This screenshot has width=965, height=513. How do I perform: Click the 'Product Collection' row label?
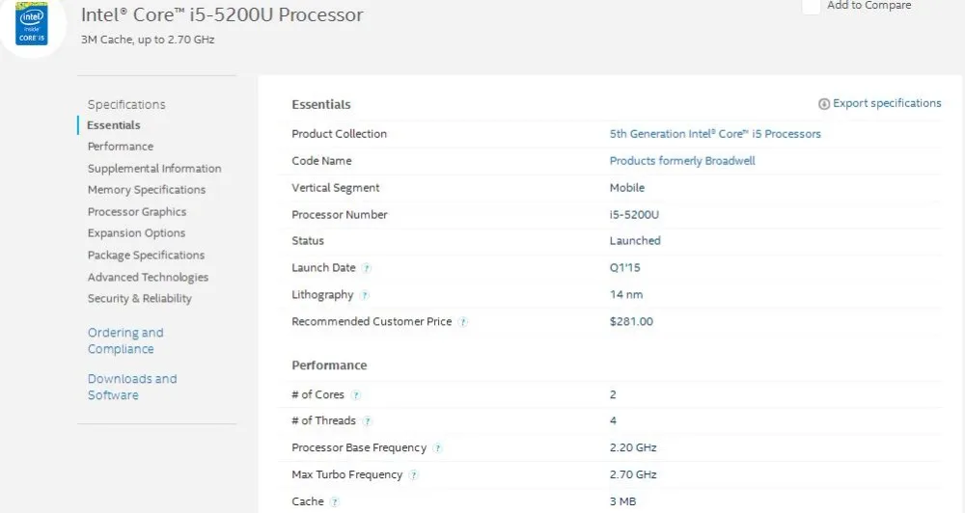339,133
